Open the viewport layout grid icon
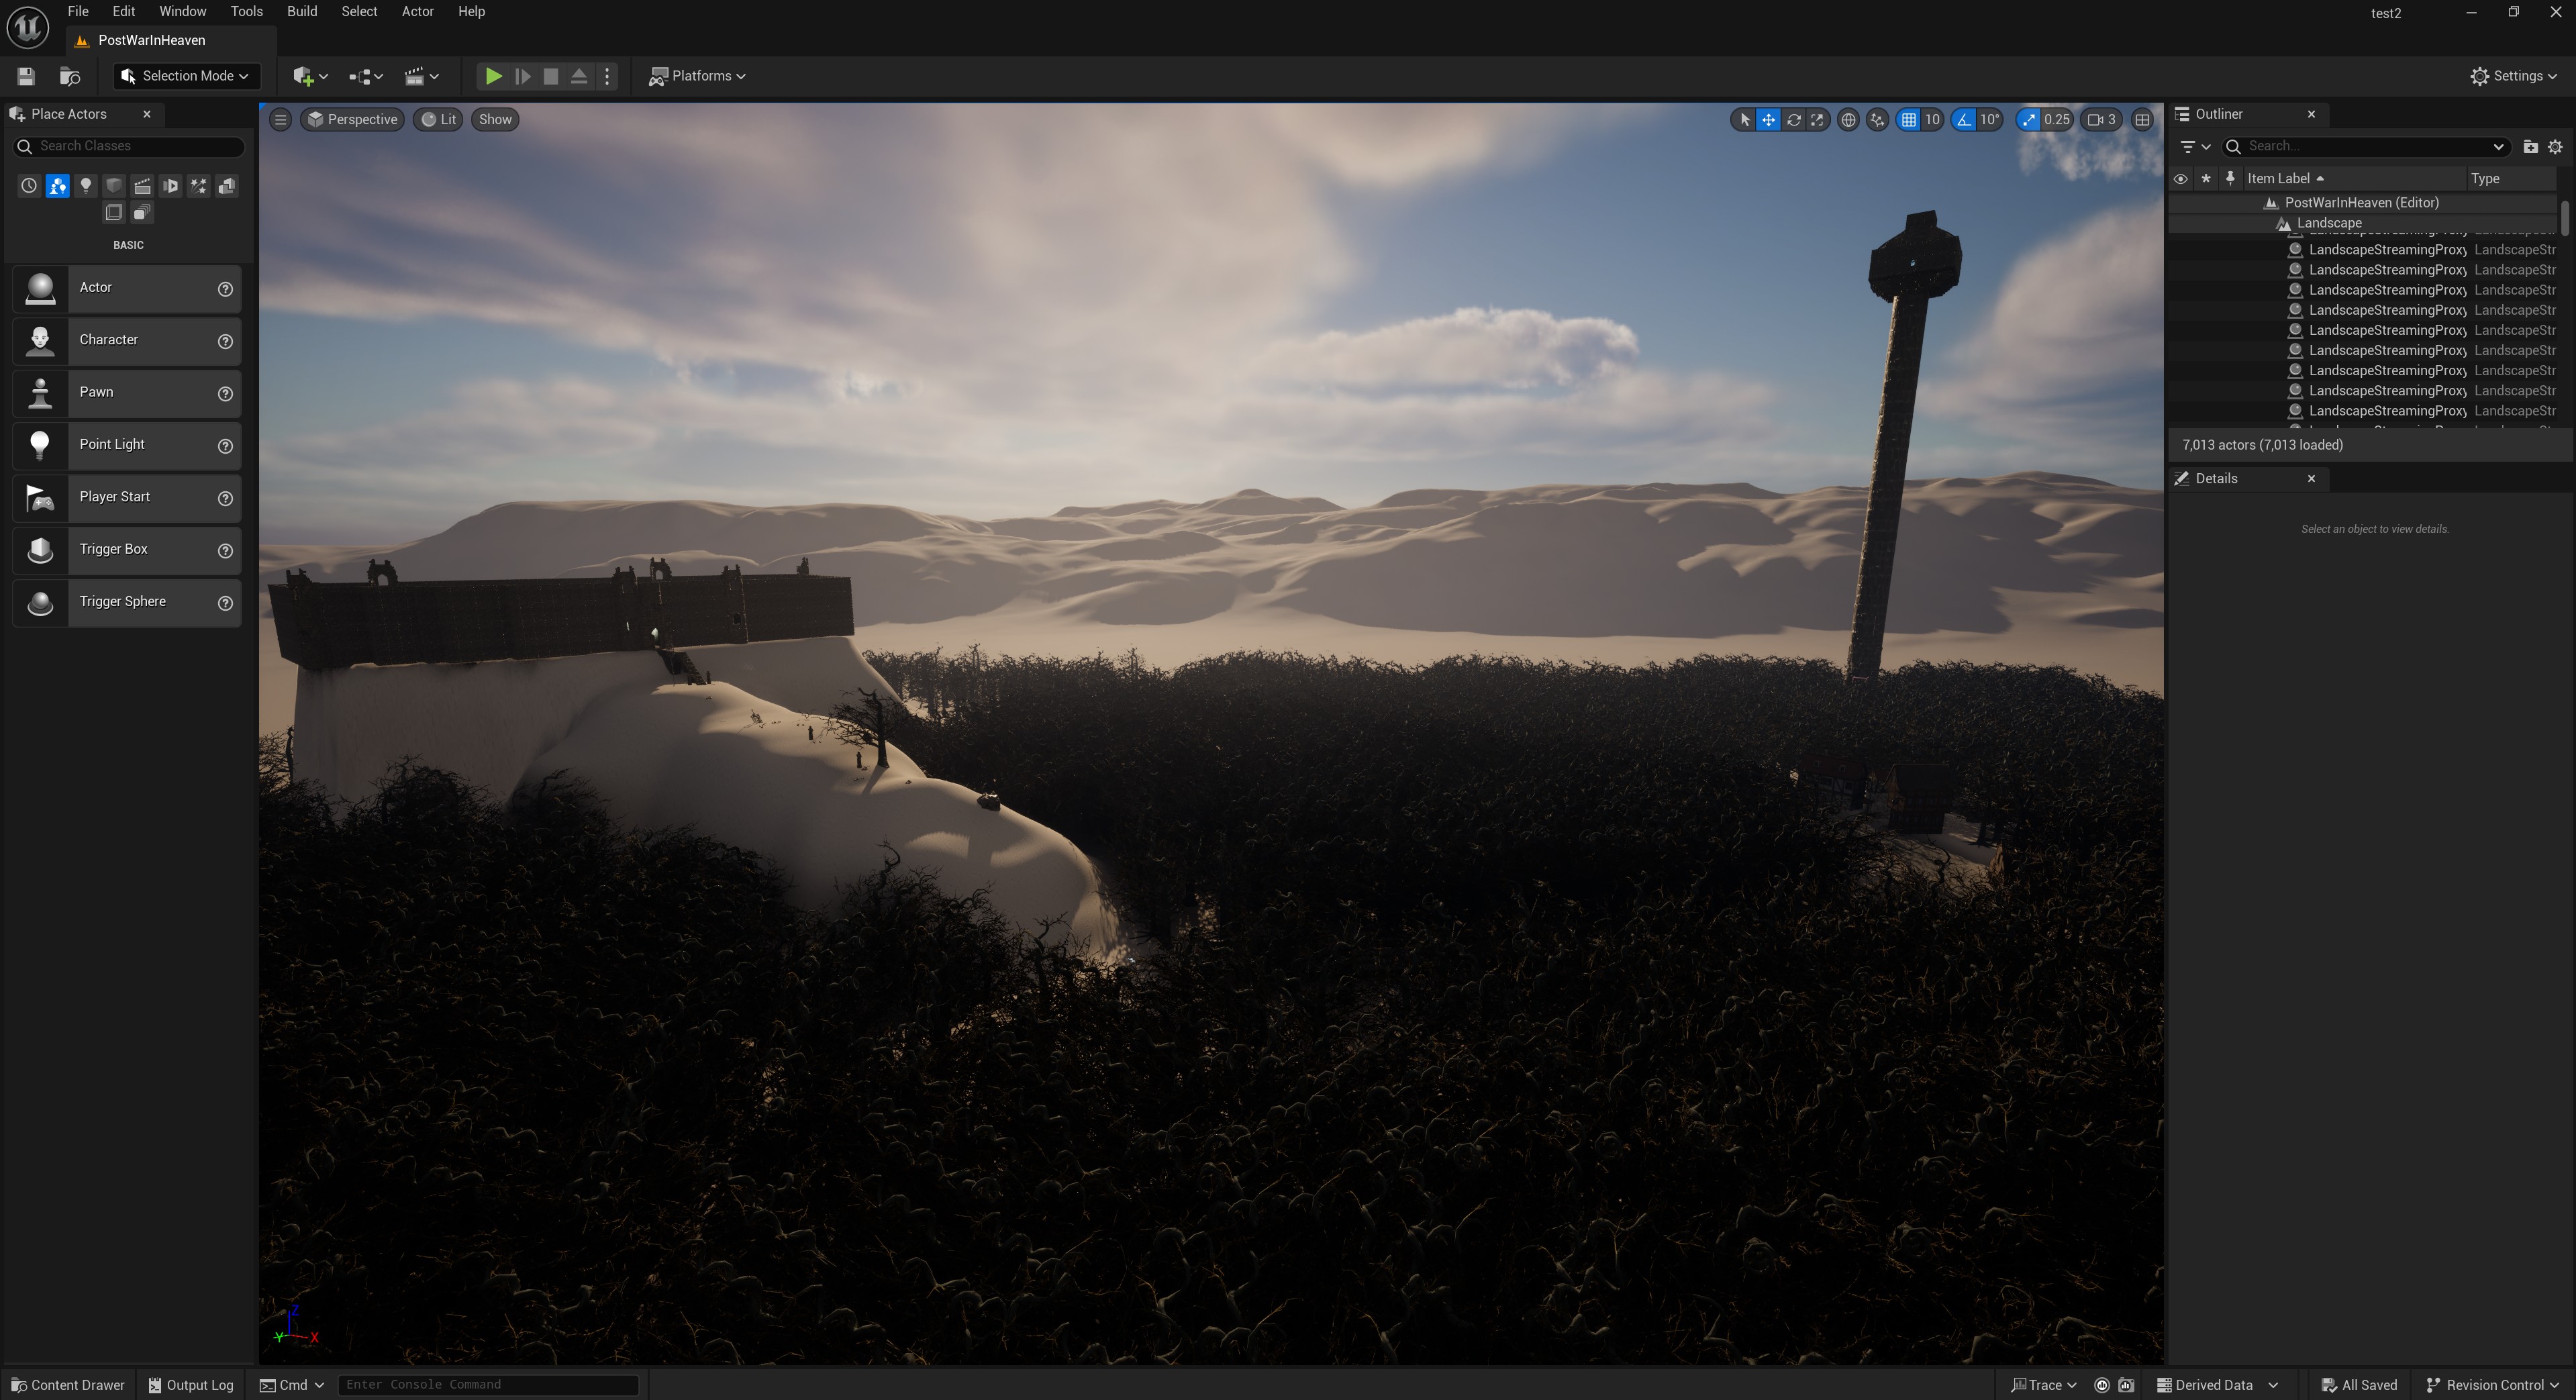 click(2142, 120)
